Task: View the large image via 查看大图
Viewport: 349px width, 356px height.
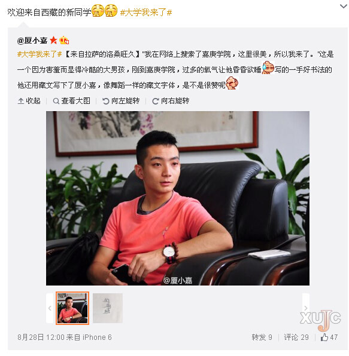Action: [71, 101]
